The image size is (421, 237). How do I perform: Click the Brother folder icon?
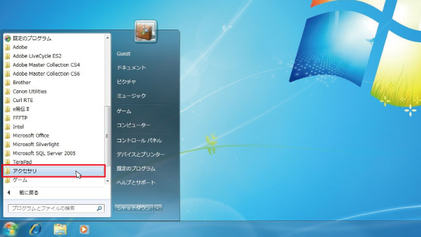(7, 82)
